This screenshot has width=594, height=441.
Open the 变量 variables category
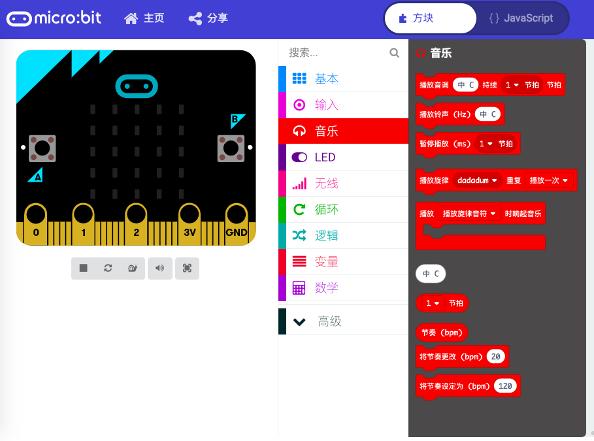pyautogui.click(x=343, y=262)
